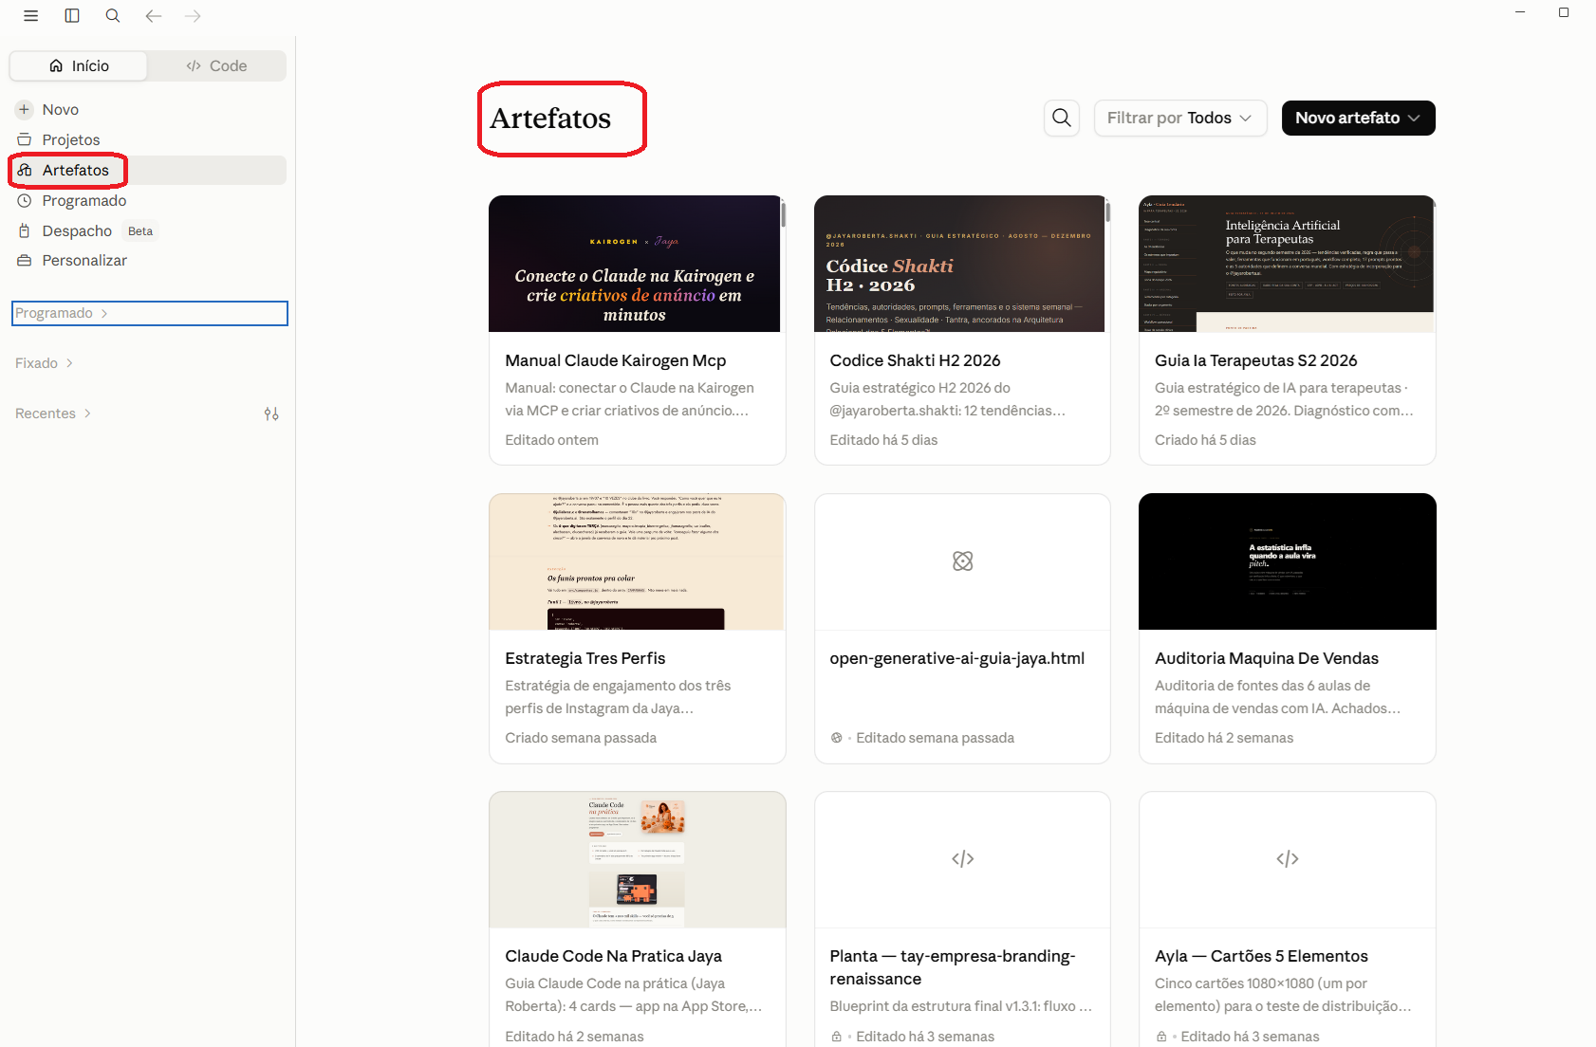
Task: Click the title open-generative-ai-guia-jaya.html
Action: click(x=957, y=658)
